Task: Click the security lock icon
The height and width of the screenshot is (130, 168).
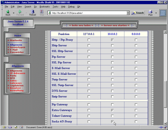Action: tap(165, 127)
